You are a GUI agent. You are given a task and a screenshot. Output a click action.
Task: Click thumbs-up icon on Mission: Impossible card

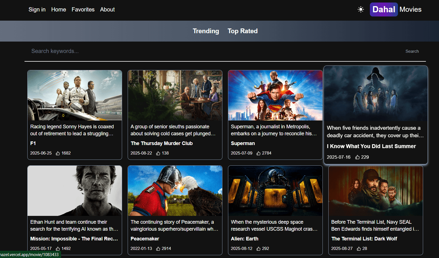[x=58, y=249]
